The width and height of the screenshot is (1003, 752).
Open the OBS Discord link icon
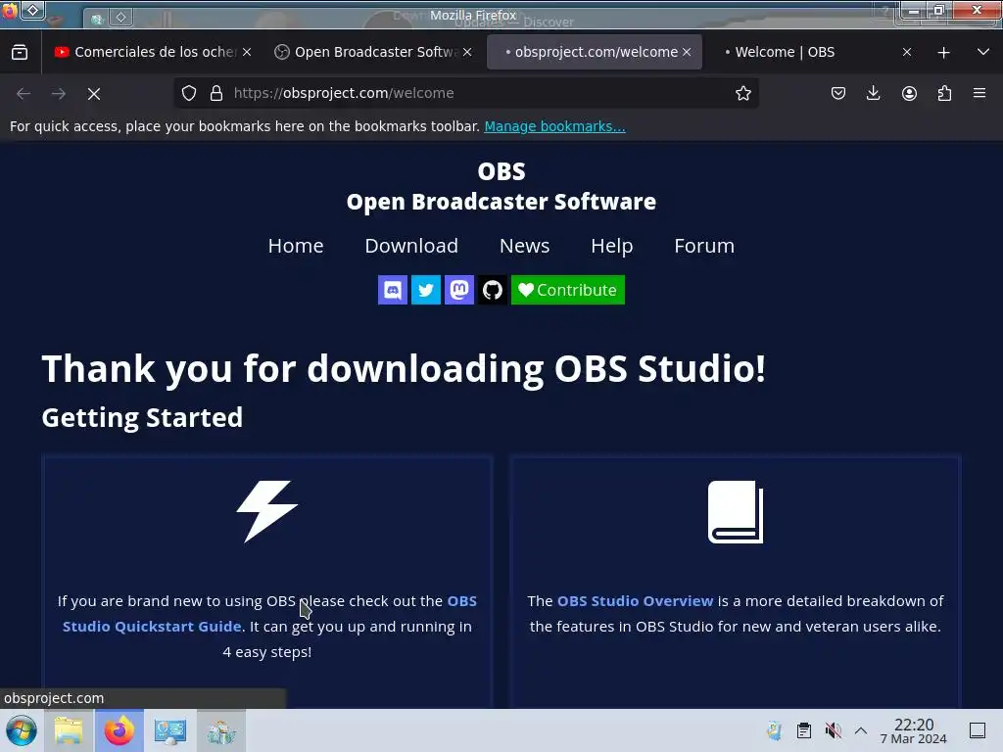click(x=392, y=290)
